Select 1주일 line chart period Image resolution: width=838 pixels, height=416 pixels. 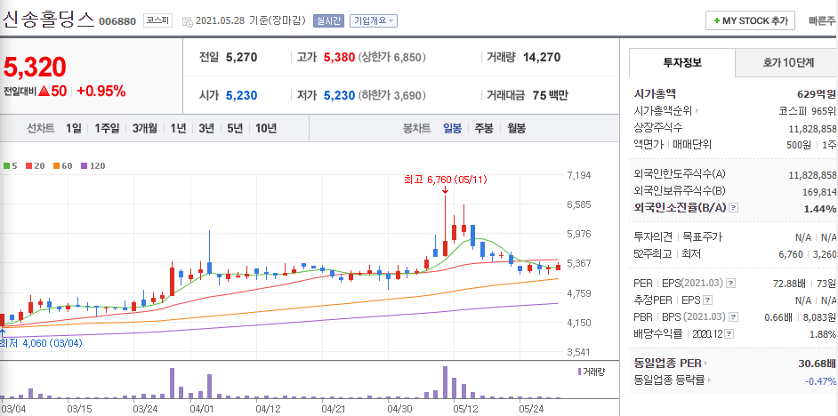(x=107, y=129)
